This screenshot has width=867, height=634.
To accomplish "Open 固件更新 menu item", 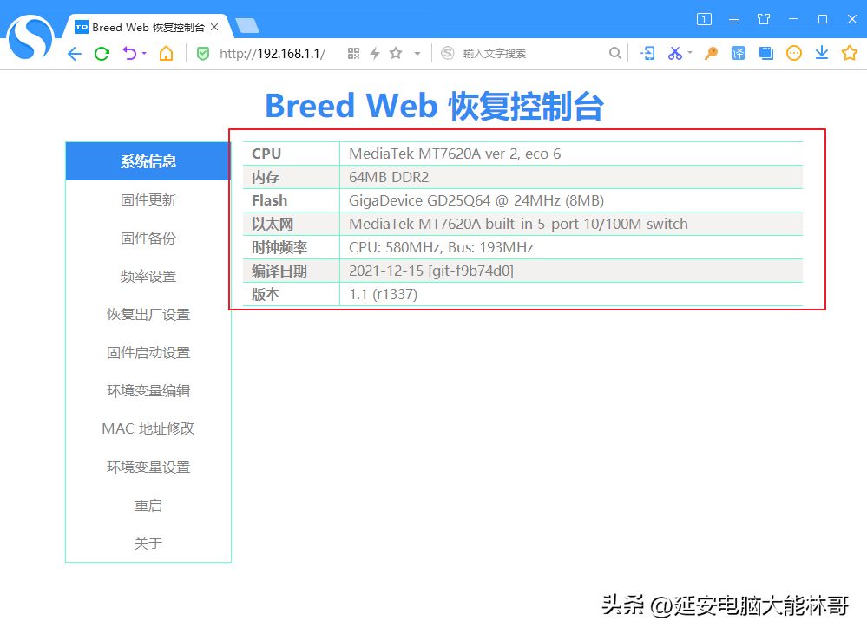I will click(148, 199).
